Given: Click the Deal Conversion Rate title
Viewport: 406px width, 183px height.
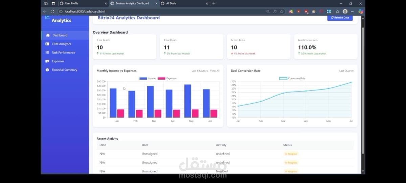Looking at the screenshot, I should click(246, 71).
